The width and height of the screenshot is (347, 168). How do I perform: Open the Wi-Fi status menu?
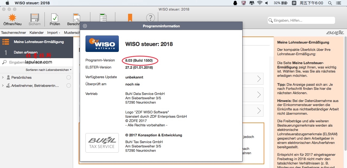click(x=260, y=3)
